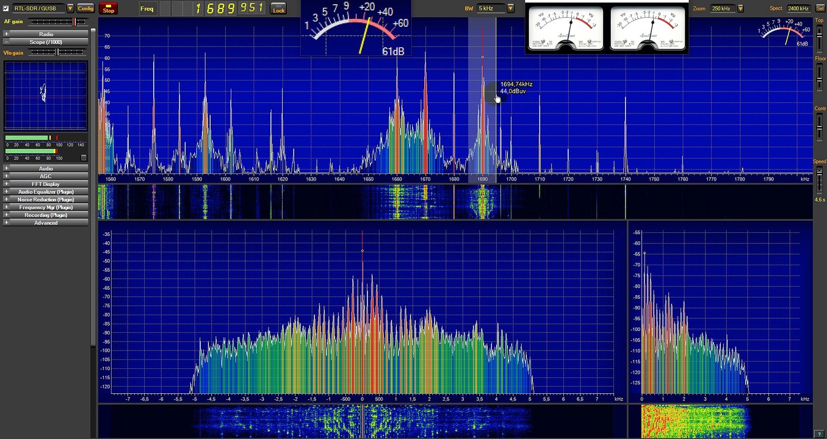Click the 1694,74kHz tooltip readout
This screenshot has width=827, height=439.
[516, 84]
